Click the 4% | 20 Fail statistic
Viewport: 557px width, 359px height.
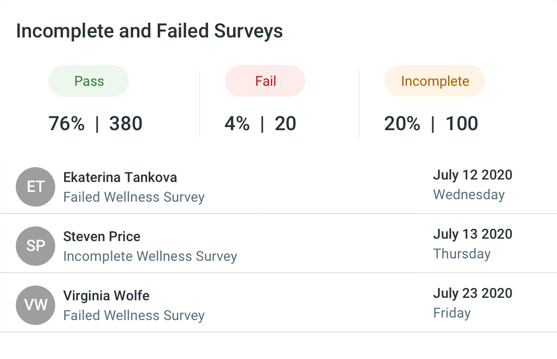[x=260, y=123]
